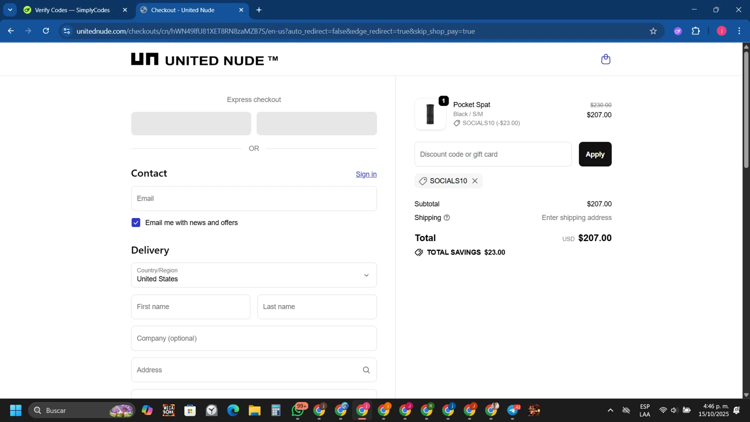Open Microsoft Edge from the taskbar
The image size is (750, 422).
point(233,410)
